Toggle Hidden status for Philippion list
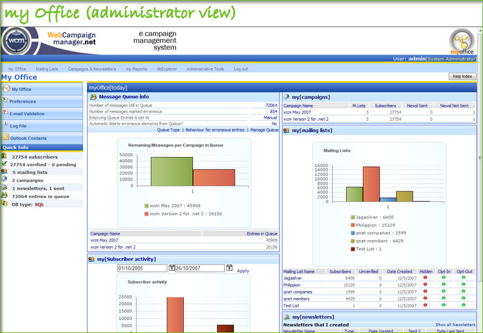Screen dimensions: 483x333 426,284
